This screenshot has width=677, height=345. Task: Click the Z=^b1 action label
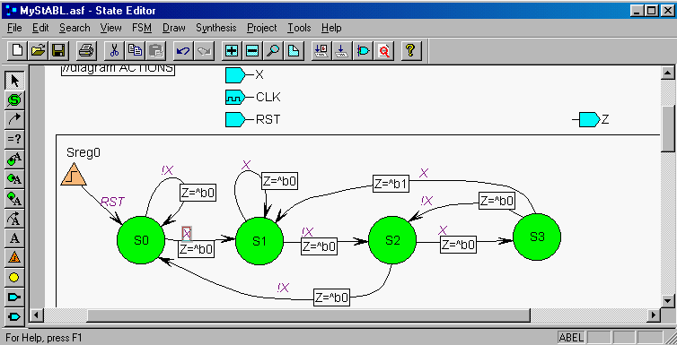pyautogui.click(x=391, y=184)
